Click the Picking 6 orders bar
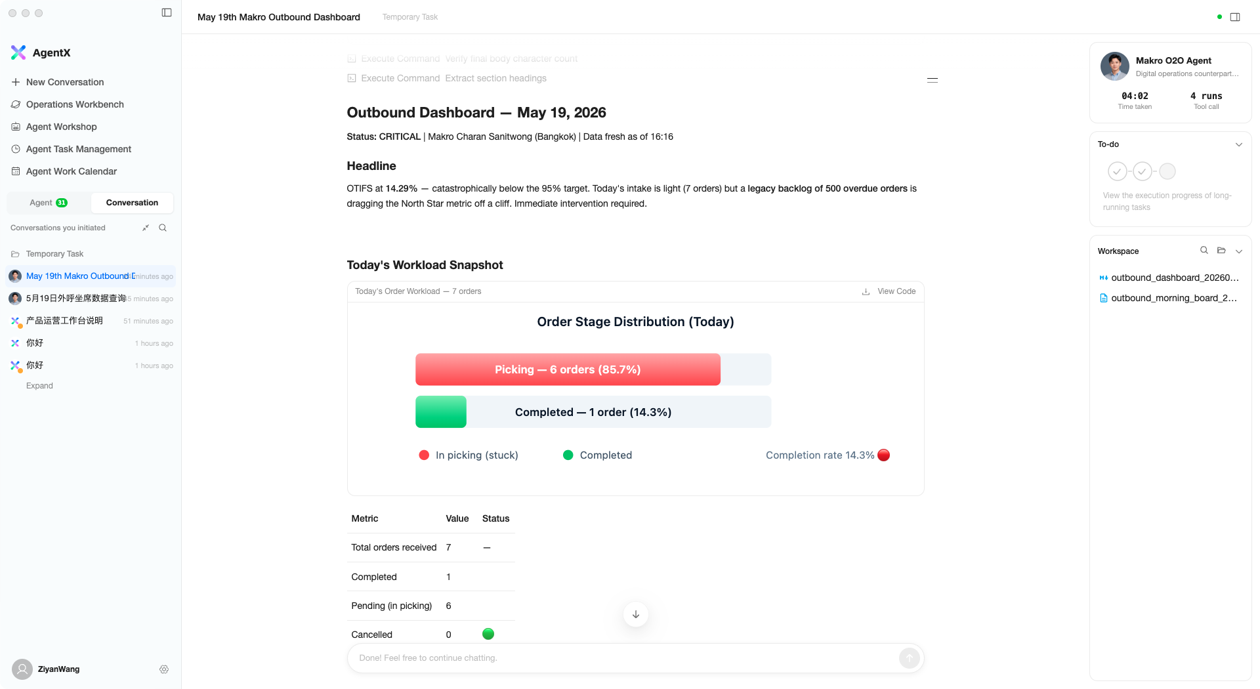Screen dimensions: 1260x689 coord(568,369)
